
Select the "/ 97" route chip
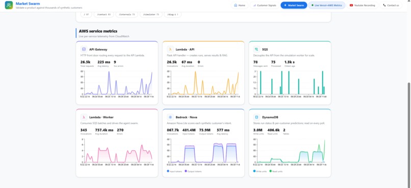click(86, 14)
